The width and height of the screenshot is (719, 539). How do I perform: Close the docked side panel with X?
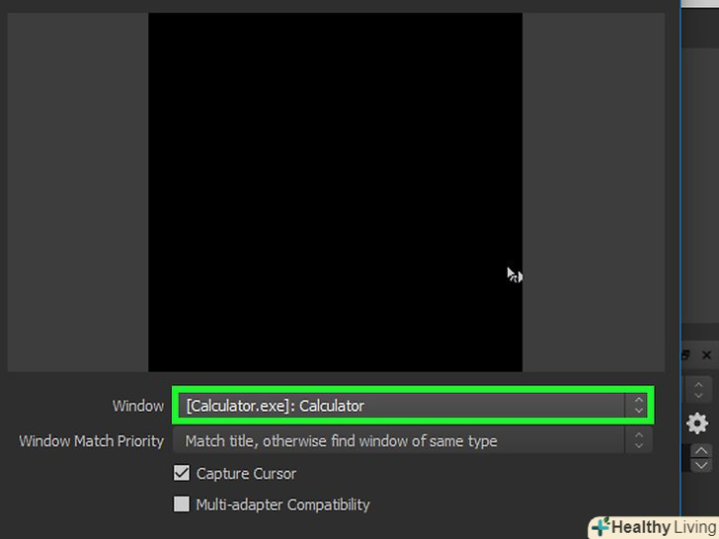click(706, 354)
